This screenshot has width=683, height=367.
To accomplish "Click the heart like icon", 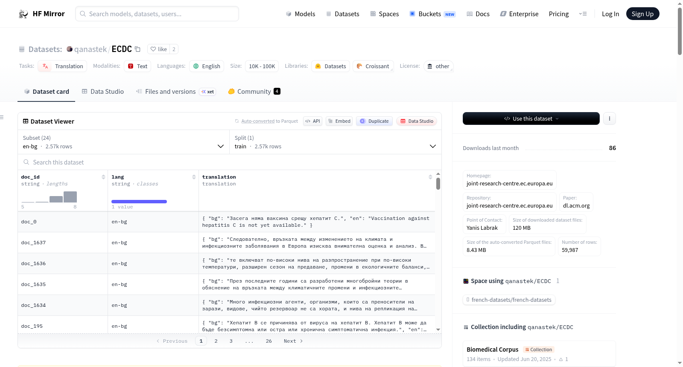I will (x=153, y=49).
